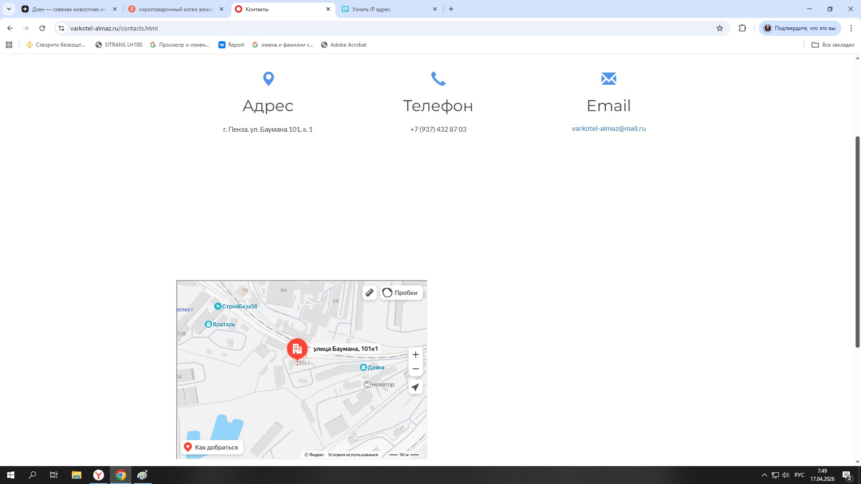The width and height of the screenshot is (861, 484).
Task: Click the page vertical scrollbar thumb
Action: click(x=857, y=242)
